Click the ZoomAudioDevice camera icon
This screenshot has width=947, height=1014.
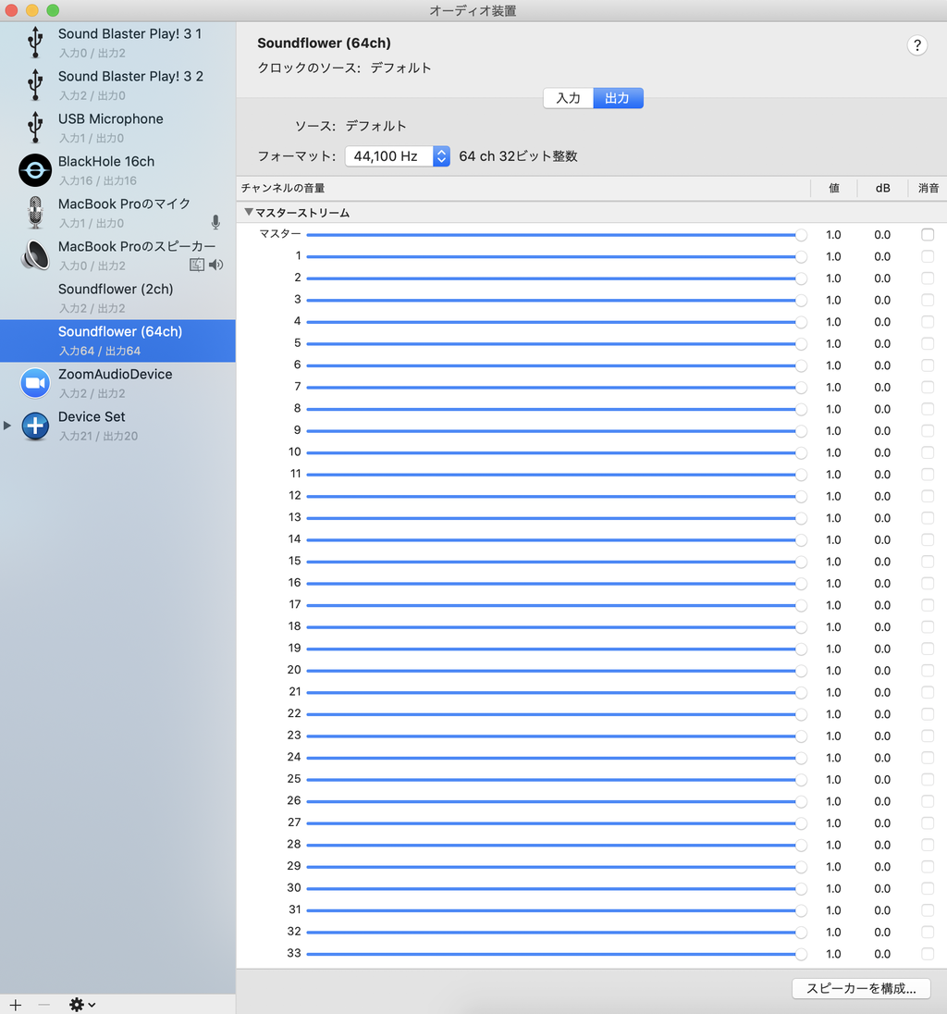tap(35, 383)
